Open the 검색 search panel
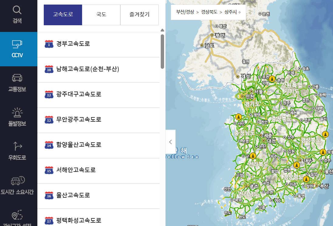333x226 pixels. pyautogui.click(x=17, y=15)
